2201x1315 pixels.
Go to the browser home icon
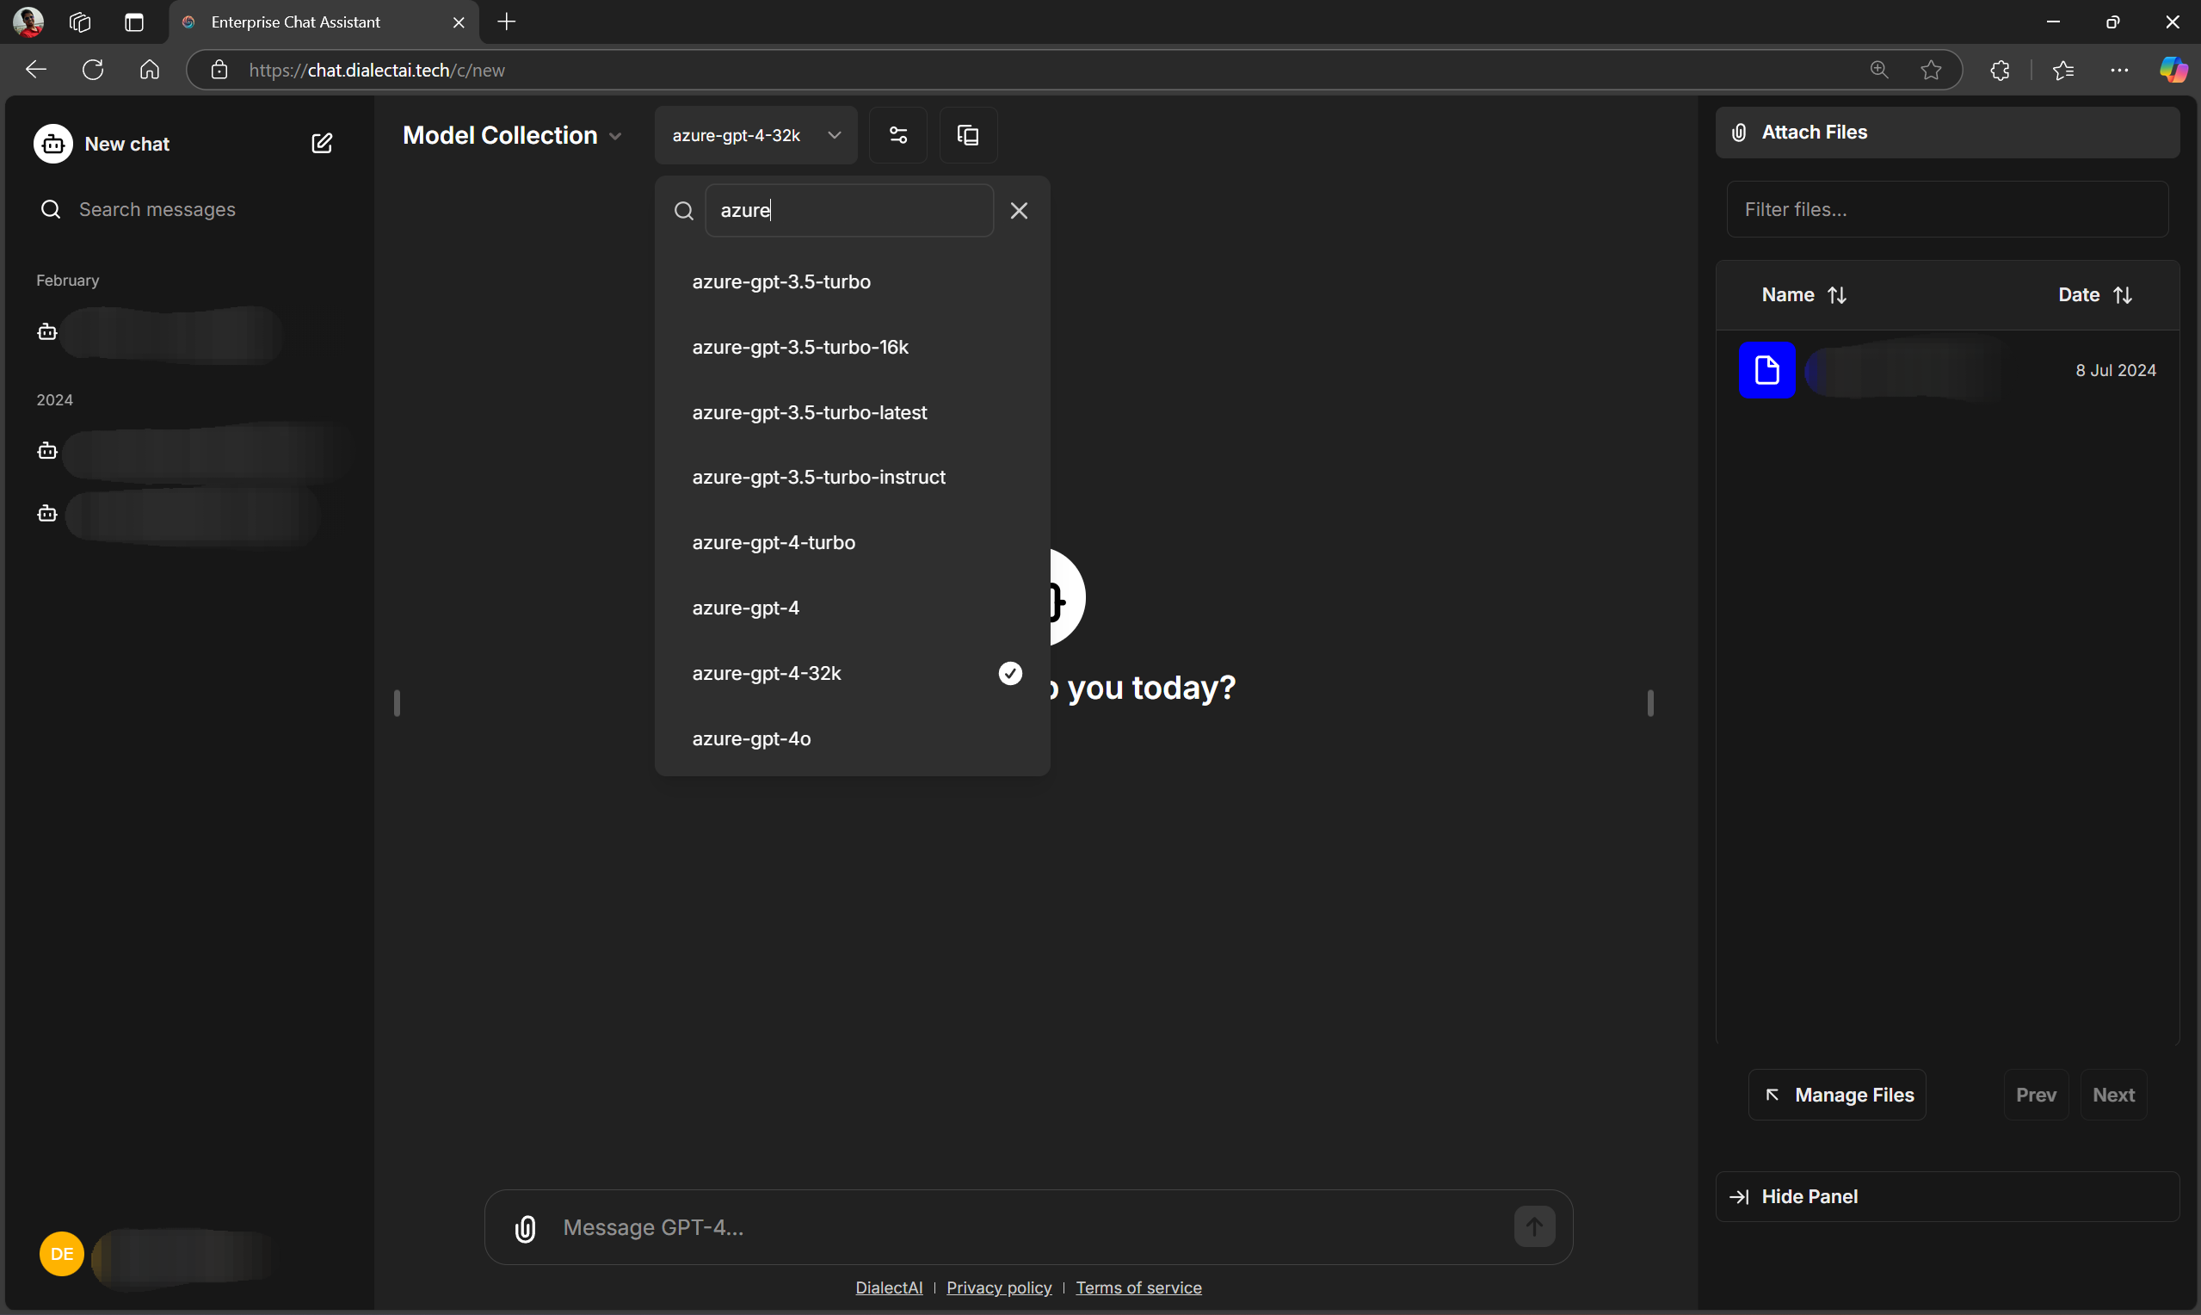tap(150, 70)
